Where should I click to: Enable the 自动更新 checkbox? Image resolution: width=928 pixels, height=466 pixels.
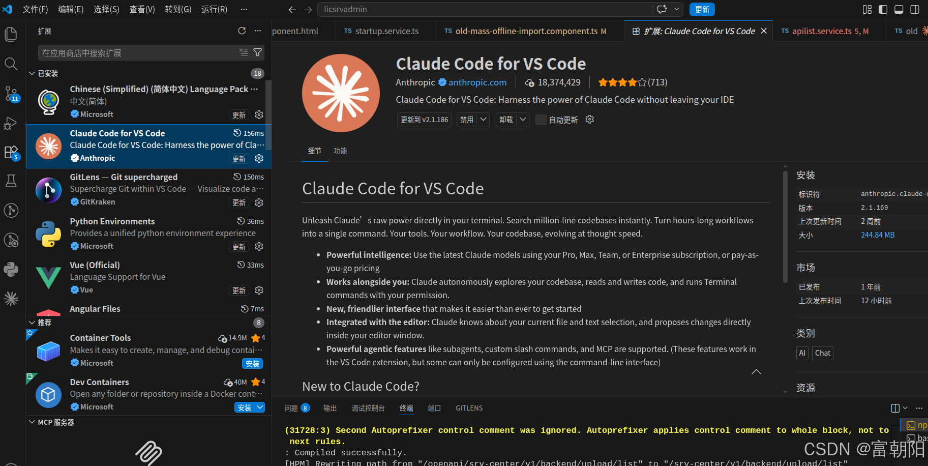tap(541, 120)
